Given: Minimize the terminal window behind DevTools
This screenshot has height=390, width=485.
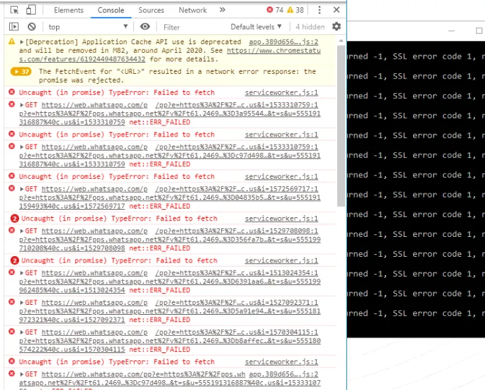Looking at the screenshot, I should pyautogui.click(x=451, y=30).
